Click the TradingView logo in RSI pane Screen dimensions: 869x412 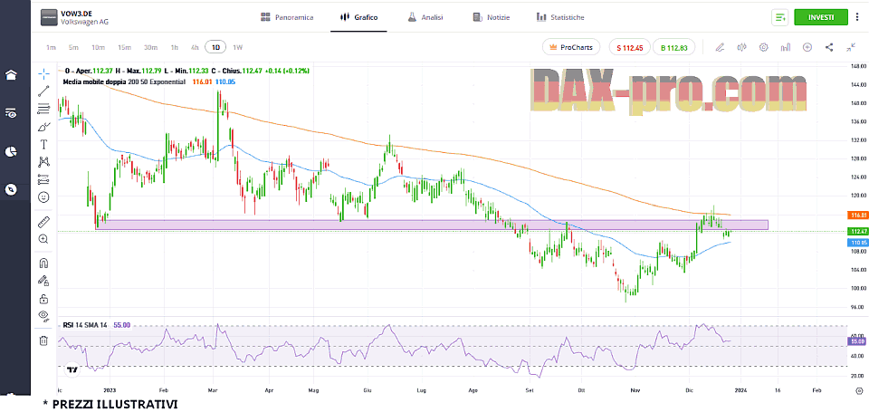point(72,369)
